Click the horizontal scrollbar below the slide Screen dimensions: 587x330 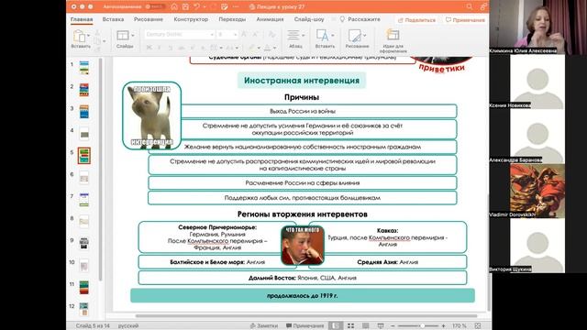(x=306, y=315)
